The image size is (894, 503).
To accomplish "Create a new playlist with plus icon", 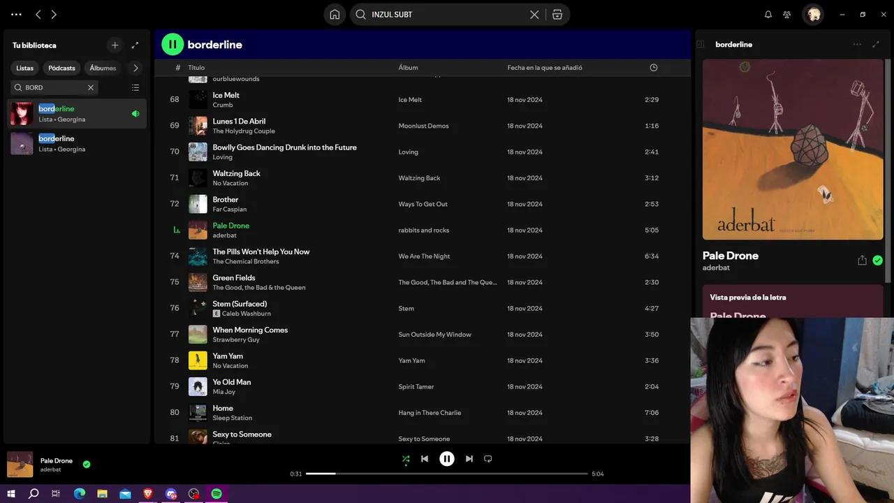I will point(115,45).
